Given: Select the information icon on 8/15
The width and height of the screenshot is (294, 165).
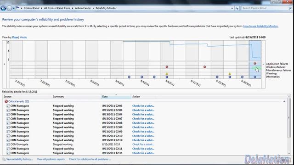Looking at the screenshot, I should (255, 77).
